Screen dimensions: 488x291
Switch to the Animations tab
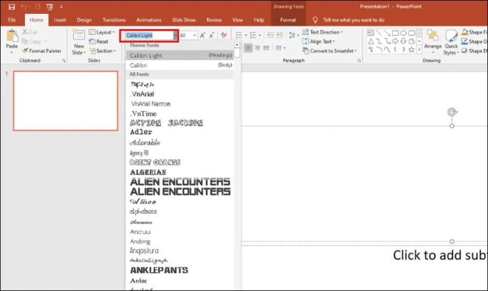tap(148, 20)
